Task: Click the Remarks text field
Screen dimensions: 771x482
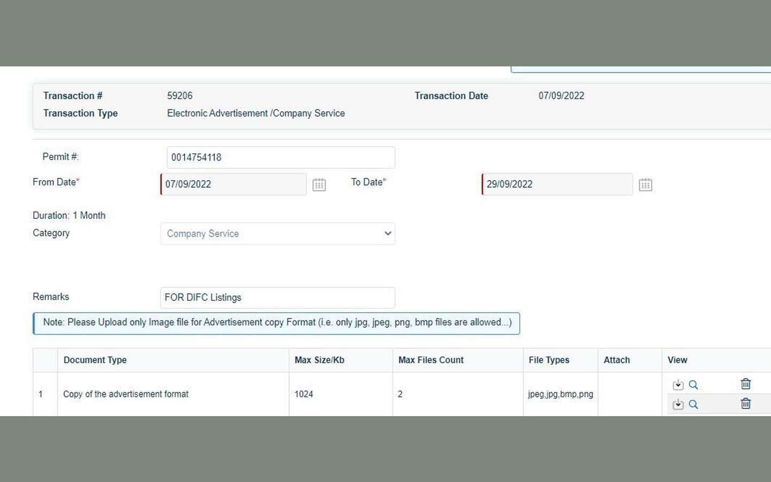Action: click(x=277, y=298)
